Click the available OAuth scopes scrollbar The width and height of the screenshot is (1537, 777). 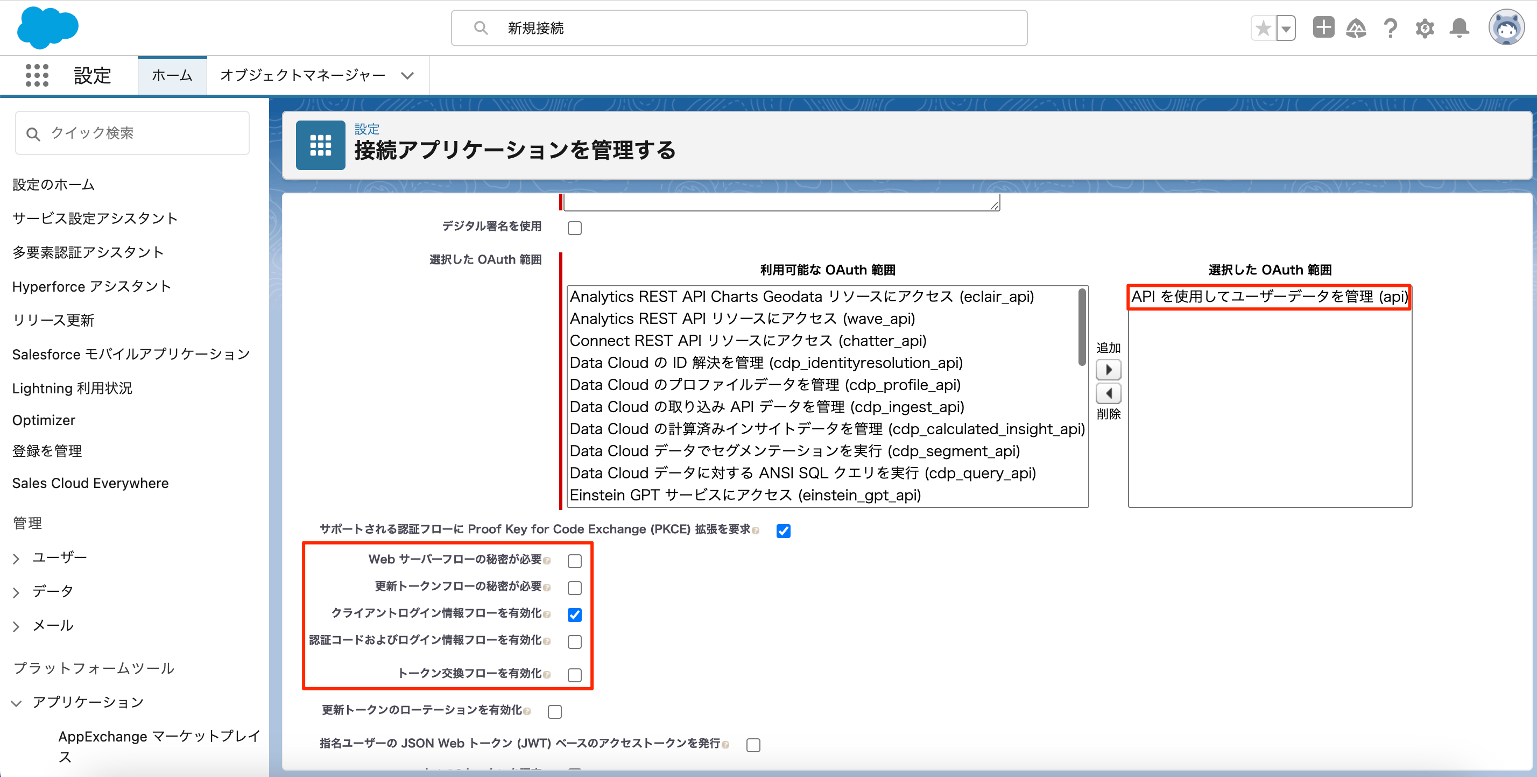coord(1082,327)
